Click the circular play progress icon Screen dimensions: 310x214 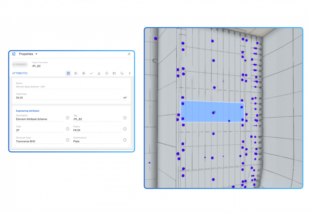click(x=107, y=73)
